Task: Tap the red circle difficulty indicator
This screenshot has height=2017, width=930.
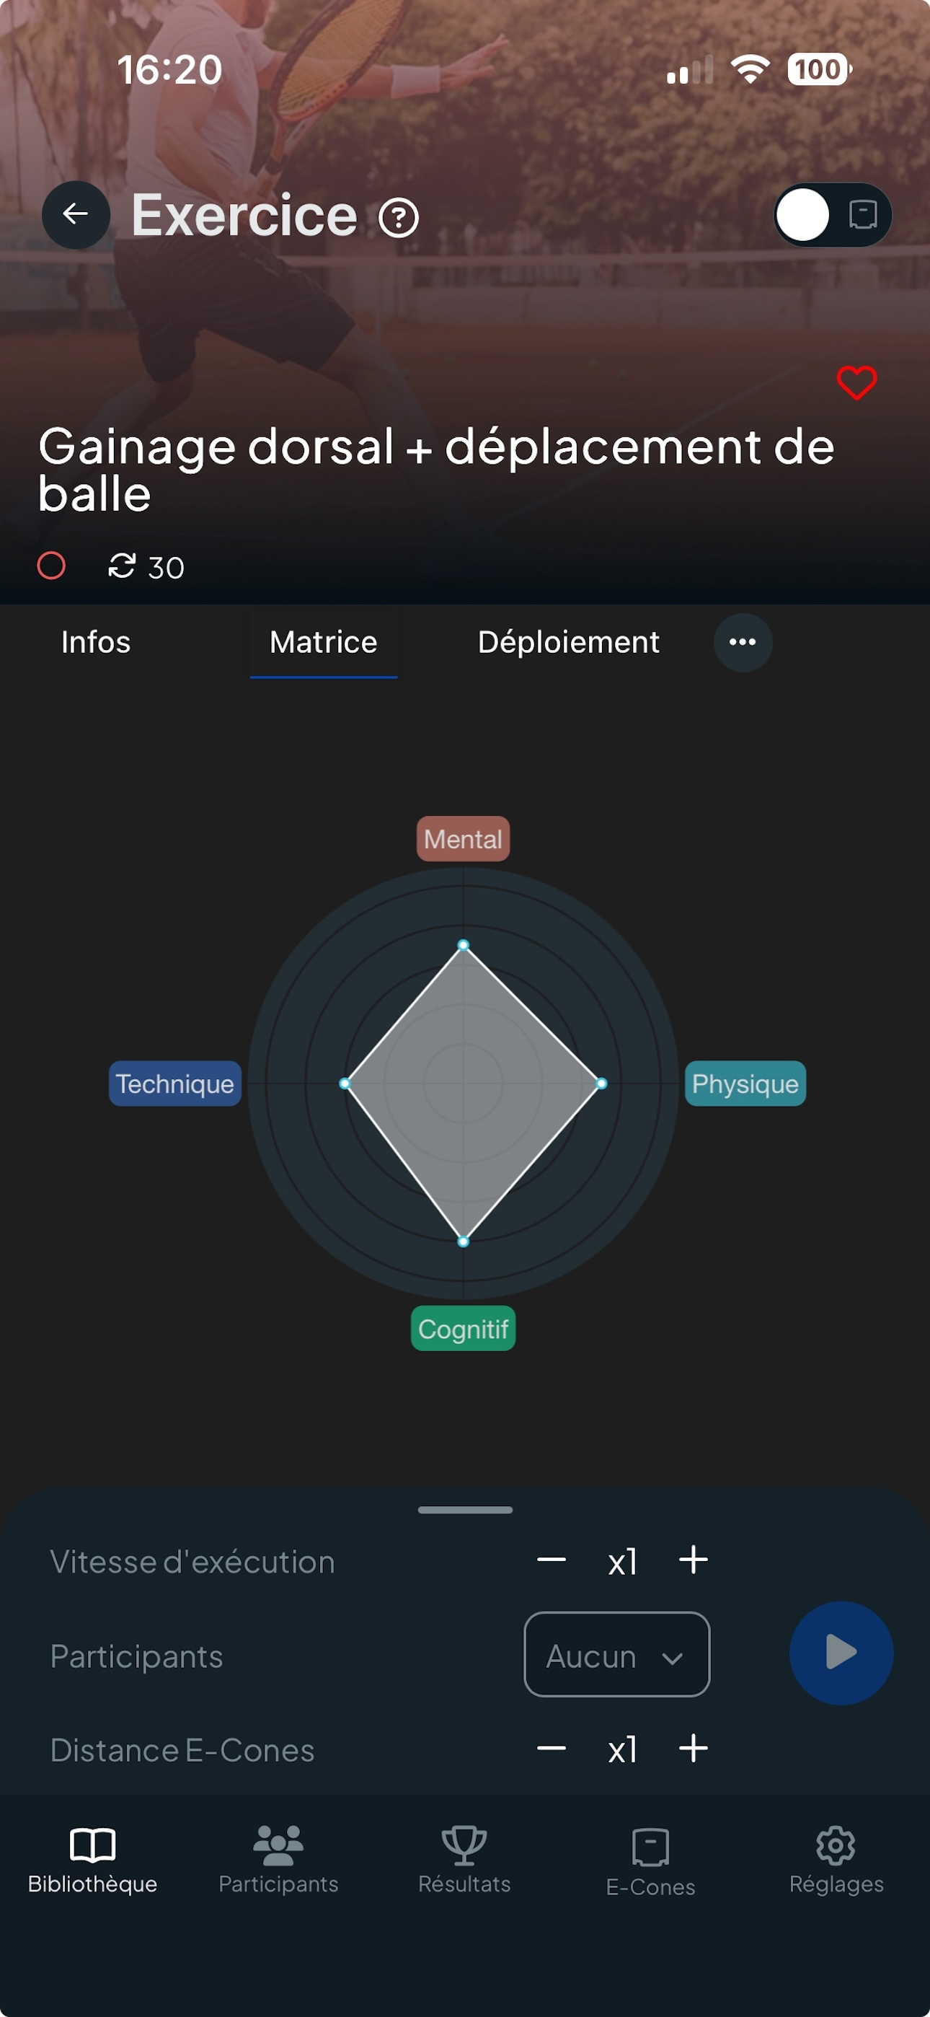Action: (51, 566)
